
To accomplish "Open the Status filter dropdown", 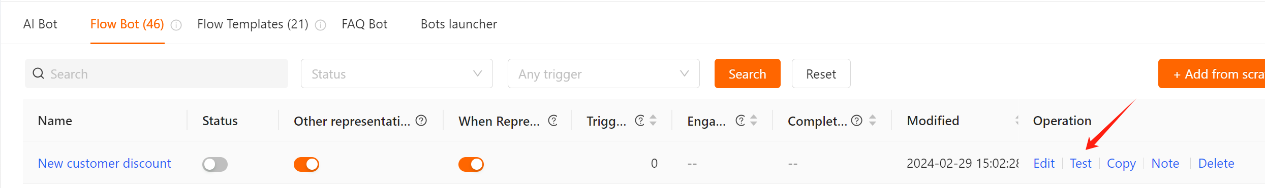I will point(397,73).
